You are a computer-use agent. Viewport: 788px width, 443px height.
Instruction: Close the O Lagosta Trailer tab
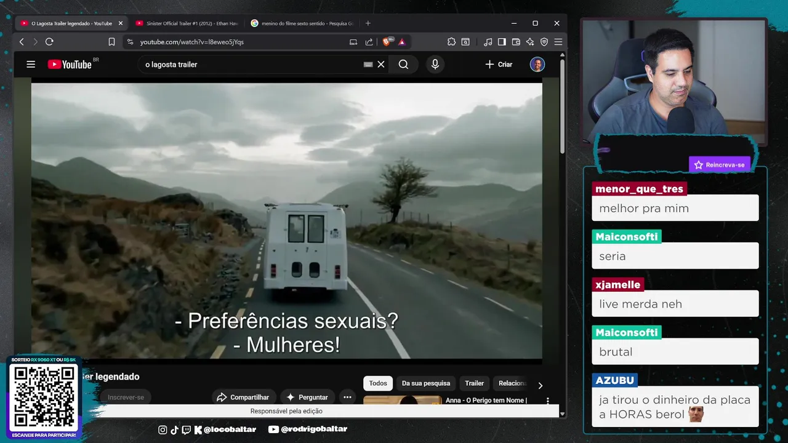point(121,23)
